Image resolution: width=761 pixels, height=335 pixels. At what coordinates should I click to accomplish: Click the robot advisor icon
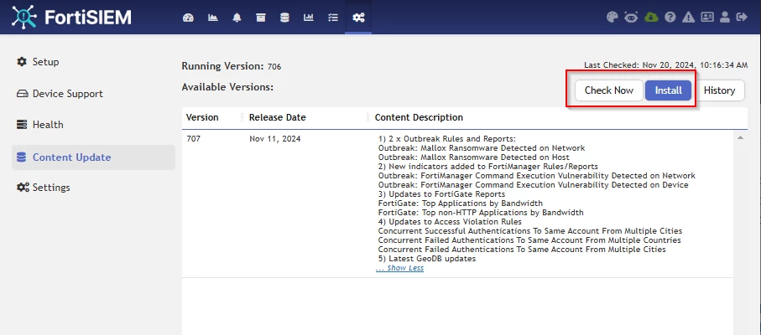[631, 18]
